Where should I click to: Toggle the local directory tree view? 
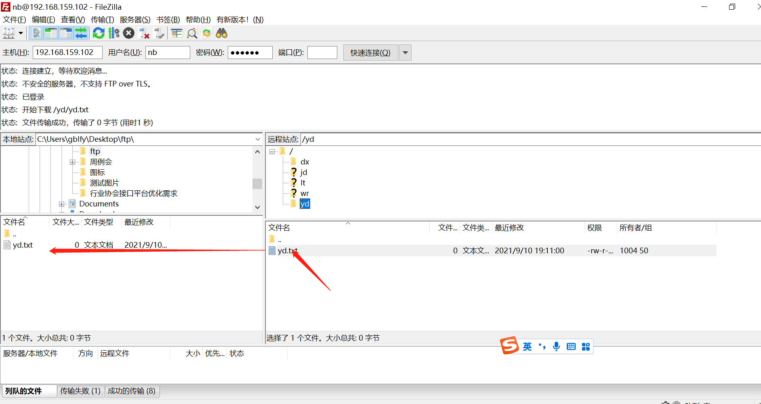[51, 33]
